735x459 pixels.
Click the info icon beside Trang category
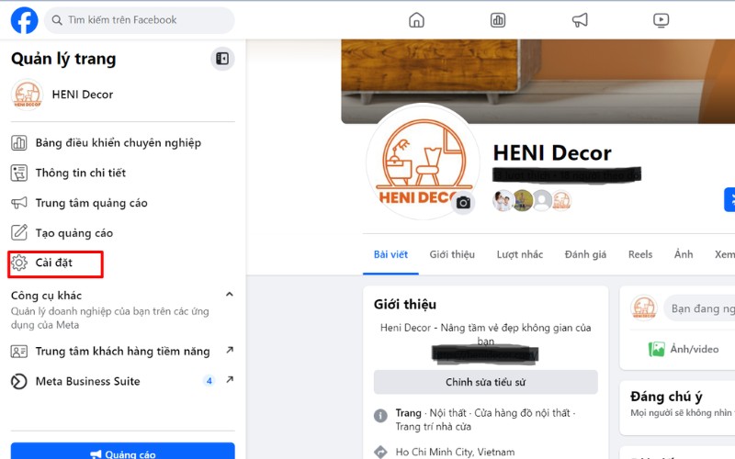coord(380,415)
